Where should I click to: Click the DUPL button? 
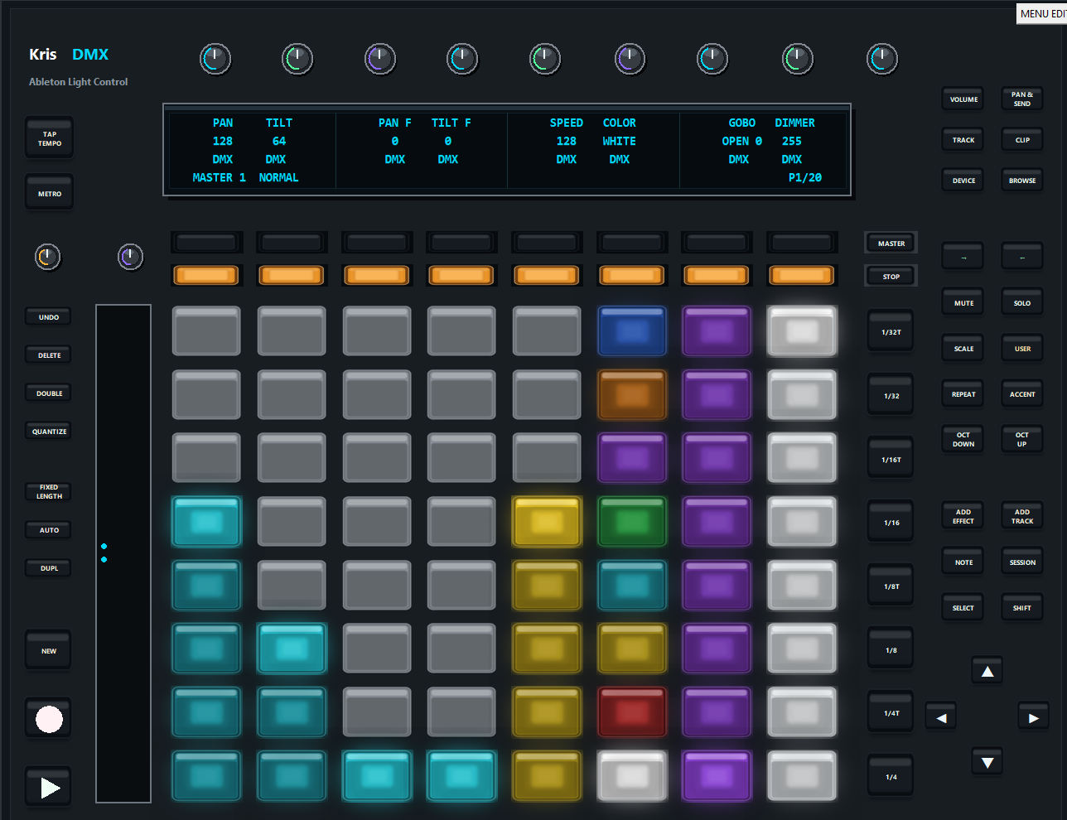point(49,568)
